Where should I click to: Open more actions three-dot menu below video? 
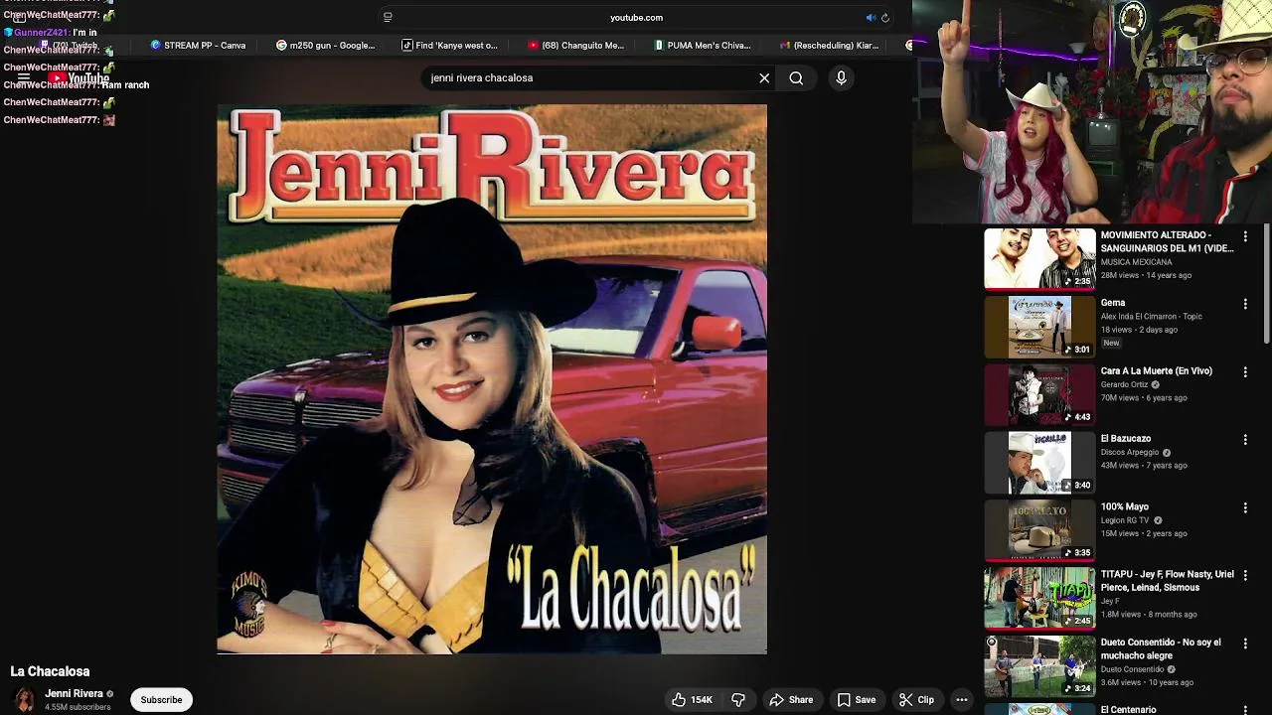click(961, 699)
